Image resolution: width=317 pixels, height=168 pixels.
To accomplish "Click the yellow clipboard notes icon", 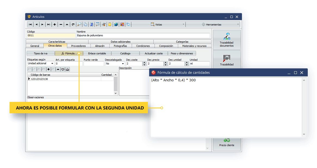I will pos(110,24).
